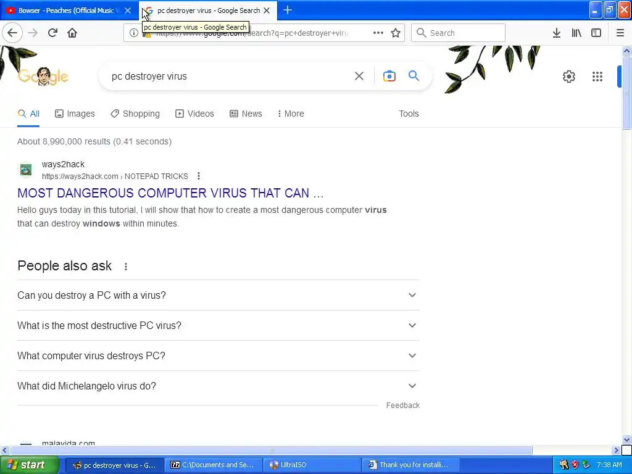Switch to Videos results
The image size is (632, 474).
[x=194, y=114]
